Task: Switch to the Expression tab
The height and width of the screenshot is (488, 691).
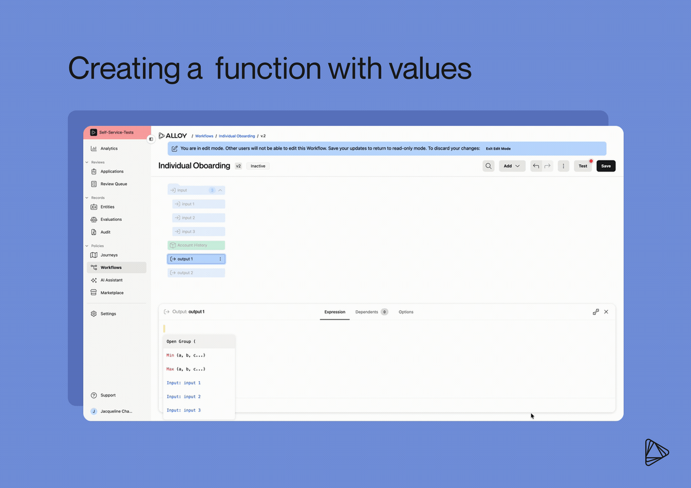Action: click(x=334, y=312)
